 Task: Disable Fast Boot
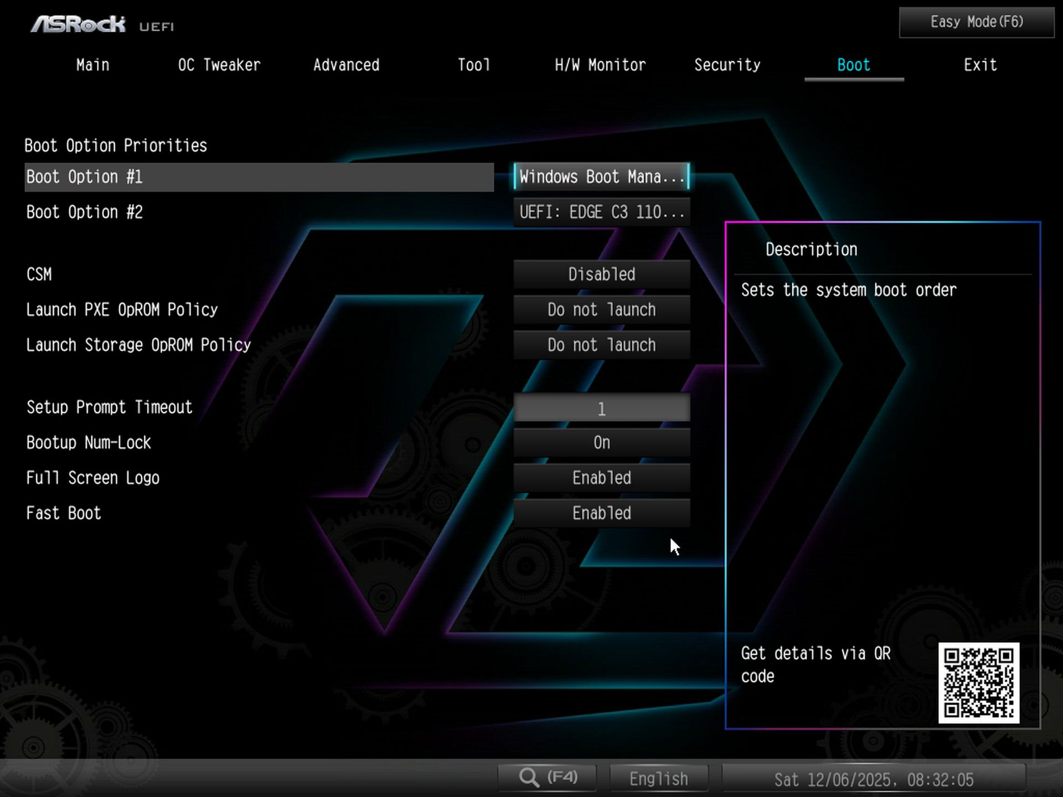click(601, 513)
